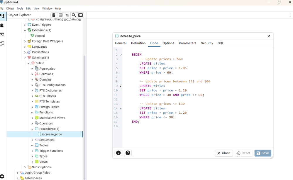The height and width of the screenshot is (180, 293).
Task: Expand the Functions tree node
Action: click(32, 112)
